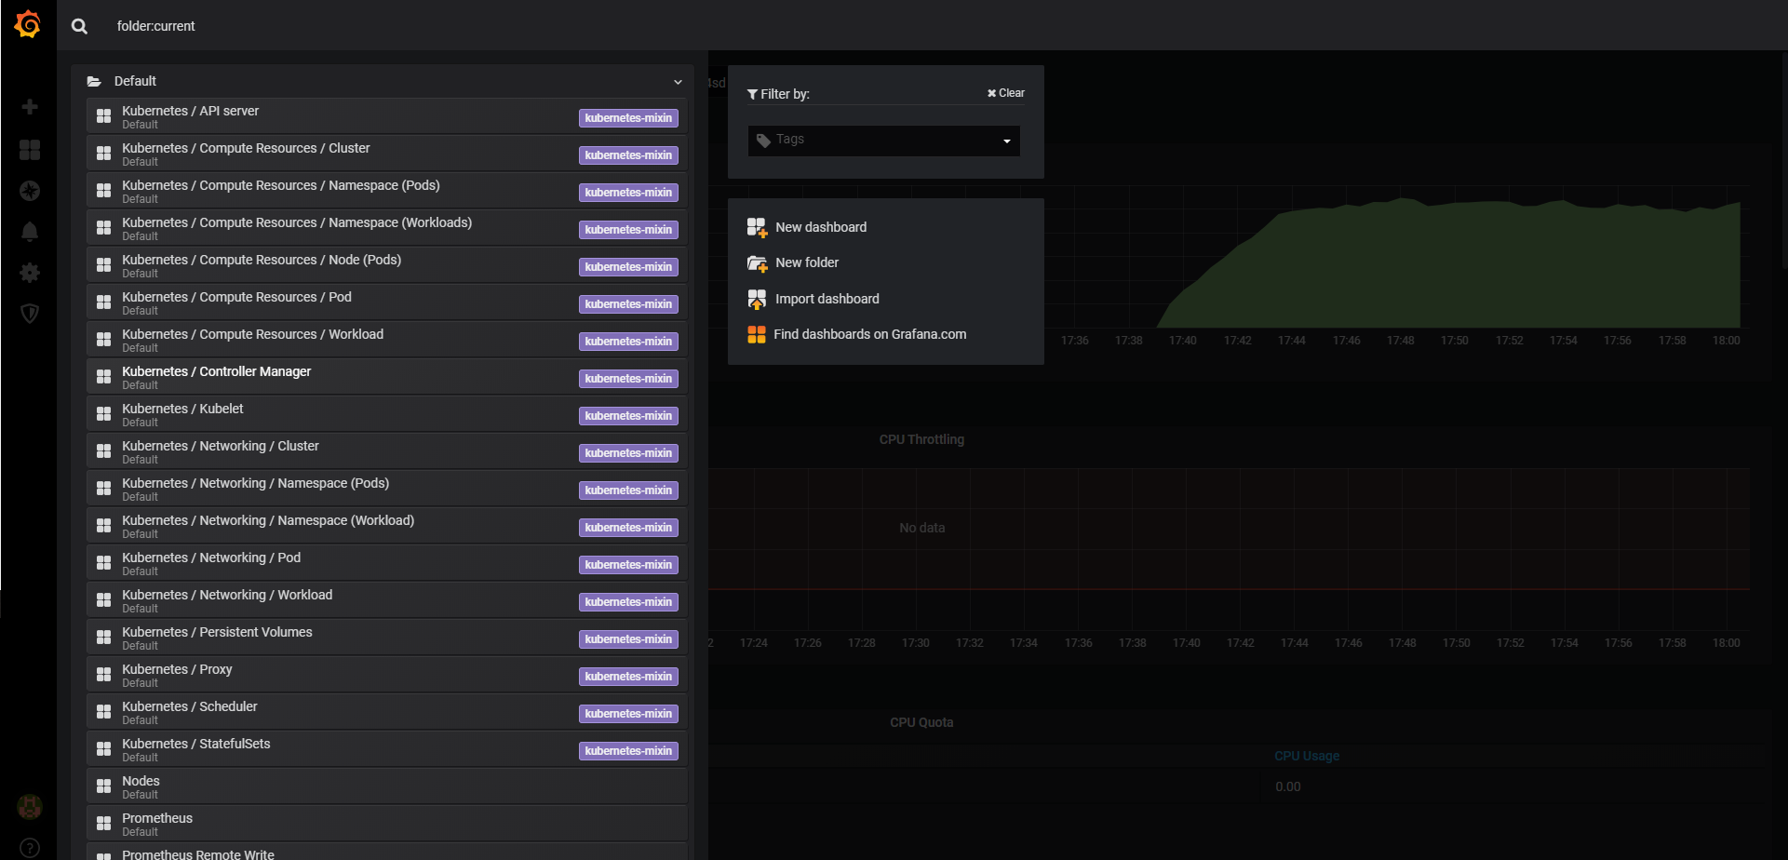This screenshot has height=860, width=1788.
Task: Open the Dashboards grid icon in sidebar
Action: coord(30,150)
